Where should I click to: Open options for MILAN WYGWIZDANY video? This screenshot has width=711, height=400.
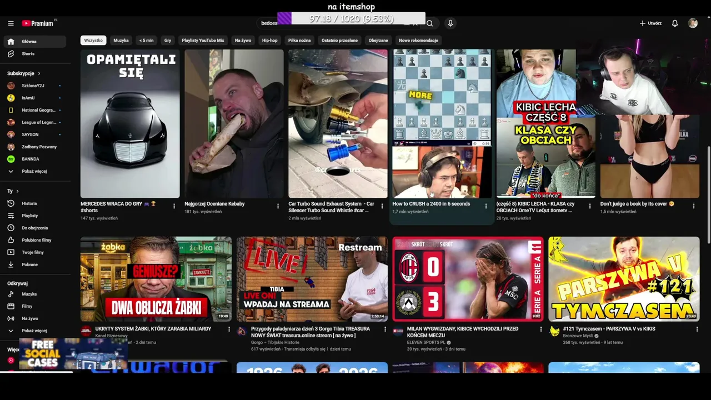coord(540,329)
